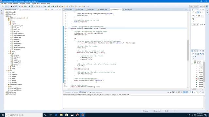This screenshot has width=209, height=117.
Task: Click the editor vertical scrollbar thumb
Action: coord(188,50)
